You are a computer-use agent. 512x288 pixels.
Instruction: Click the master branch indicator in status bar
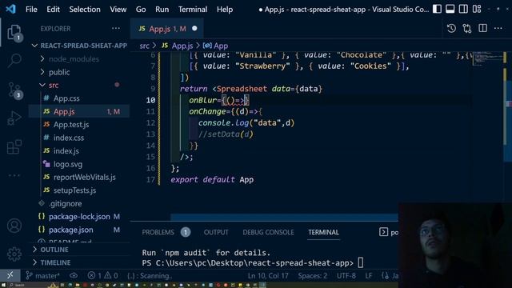[x=42, y=275]
